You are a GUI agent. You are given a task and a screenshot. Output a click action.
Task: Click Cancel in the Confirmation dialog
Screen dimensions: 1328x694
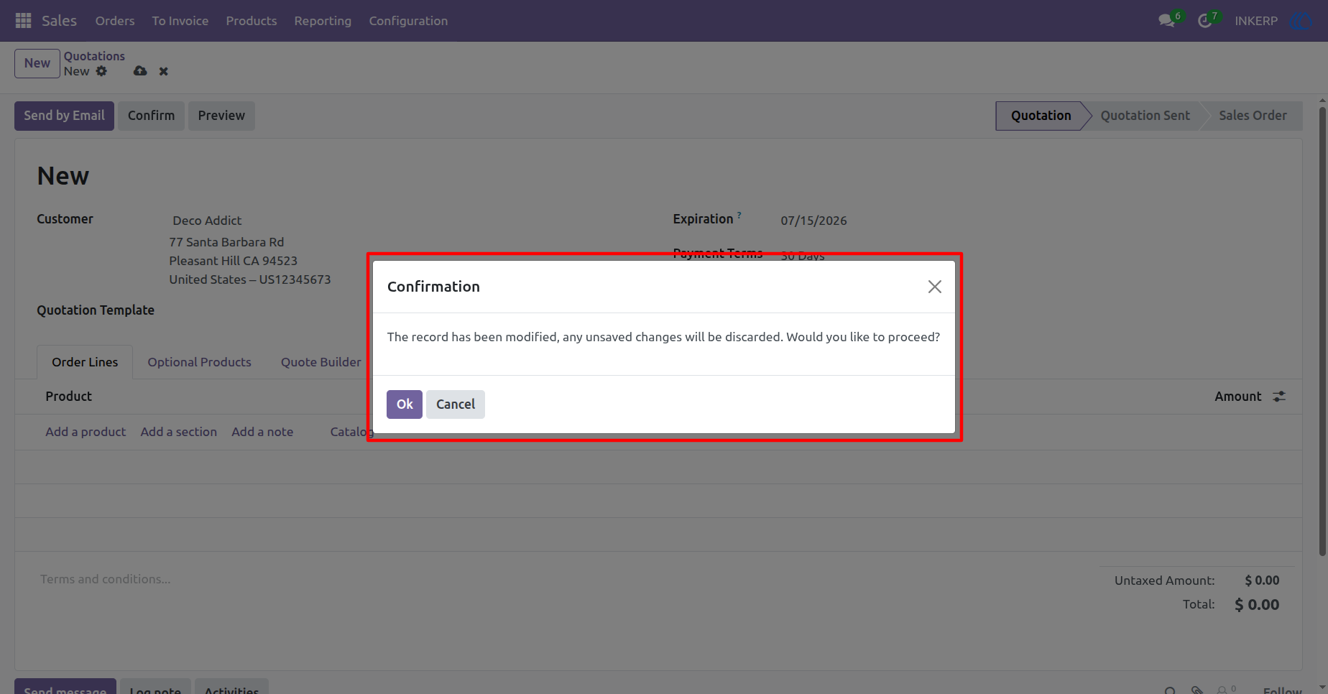click(x=456, y=404)
